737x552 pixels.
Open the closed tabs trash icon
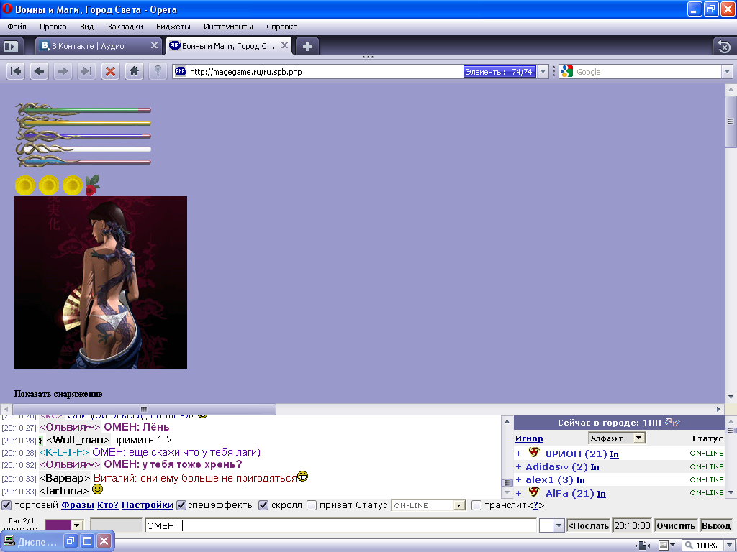pos(724,47)
